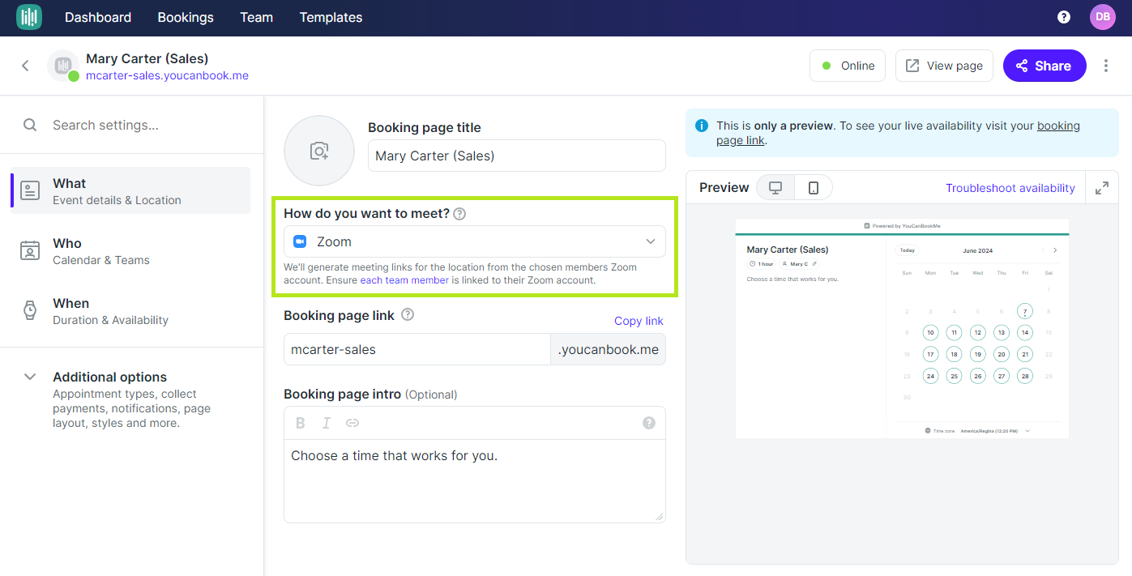Click the 'each team member' link
Screen dimensions: 1132x576
point(404,280)
